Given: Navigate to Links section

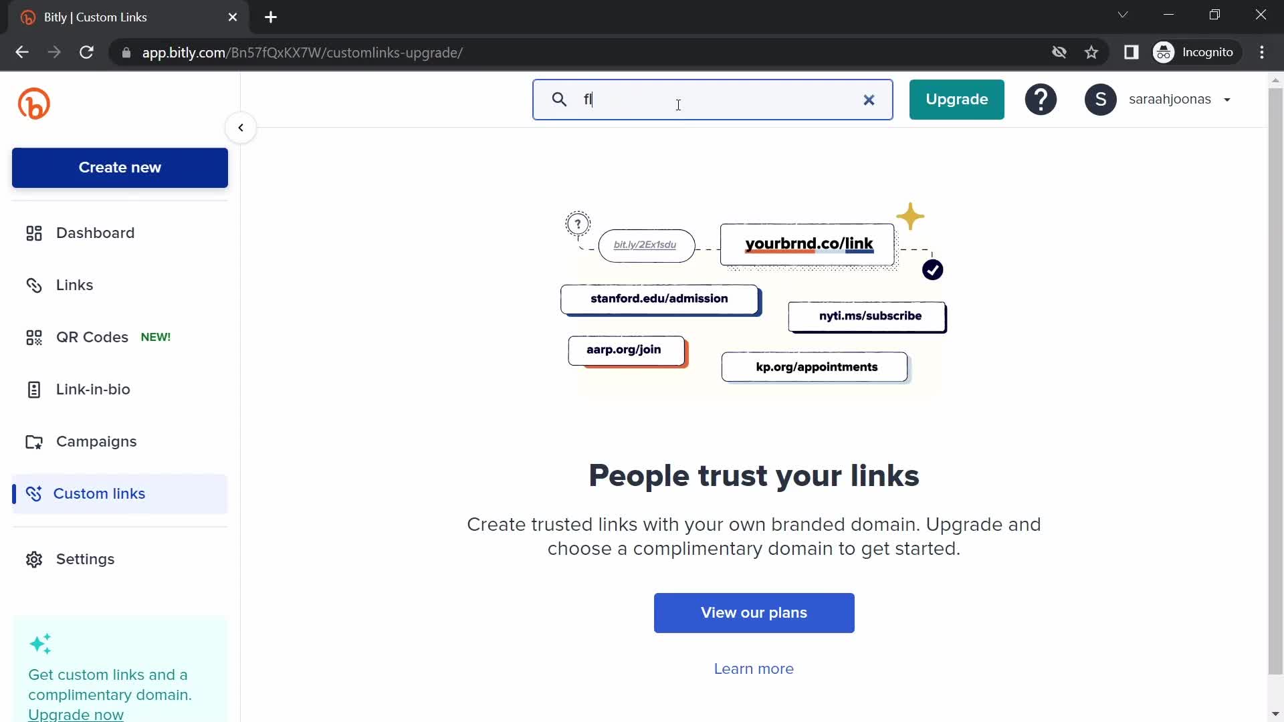Looking at the screenshot, I should (x=74, y=285).
